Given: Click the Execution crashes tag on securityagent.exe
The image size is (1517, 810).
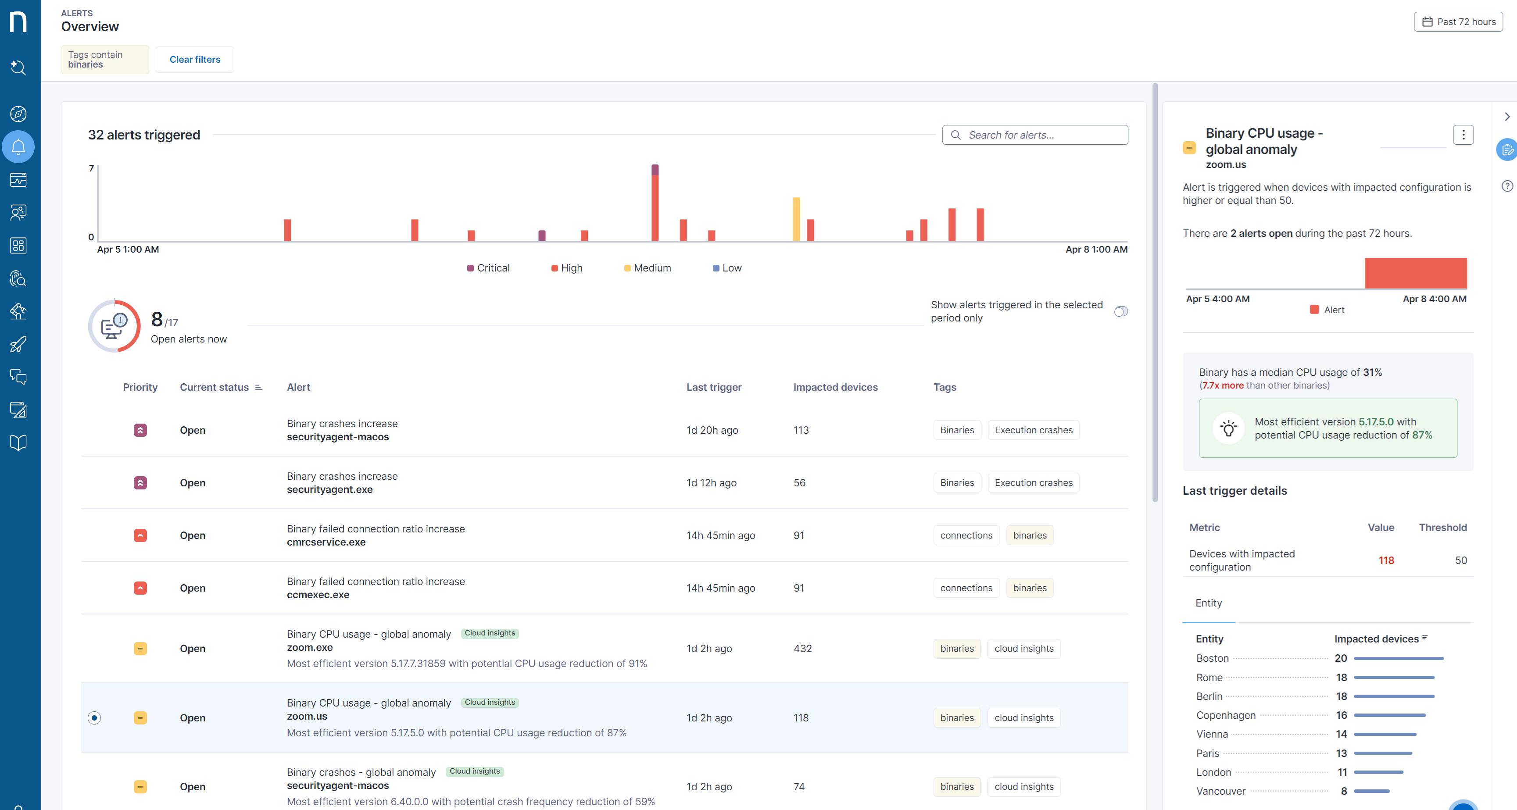Looking at the screenshot, I should click(x=1033, y=483).
